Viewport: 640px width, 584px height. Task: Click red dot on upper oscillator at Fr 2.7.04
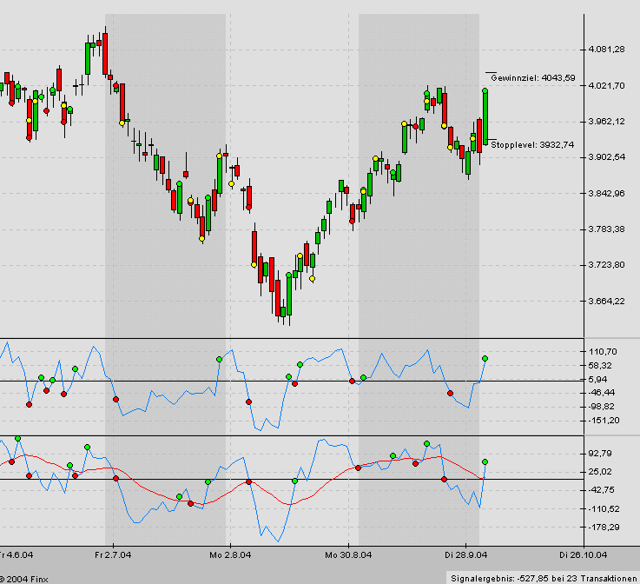tap(115, 399)
